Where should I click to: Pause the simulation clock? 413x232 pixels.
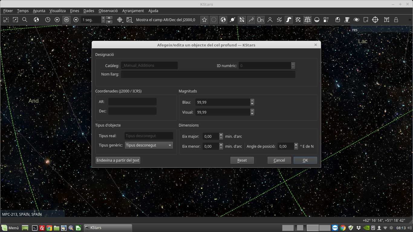(x=67, y=20)
